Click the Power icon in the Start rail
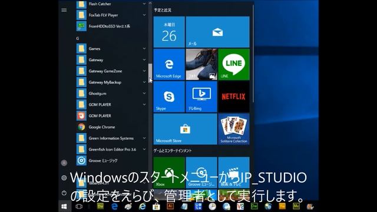This screenshot has width=377, height=212. (64, 193)
